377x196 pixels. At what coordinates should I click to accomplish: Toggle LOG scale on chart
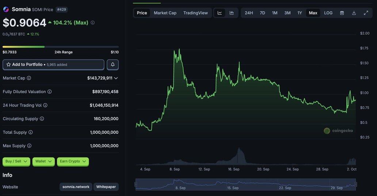pyautogui.click(x=328, y=13)
